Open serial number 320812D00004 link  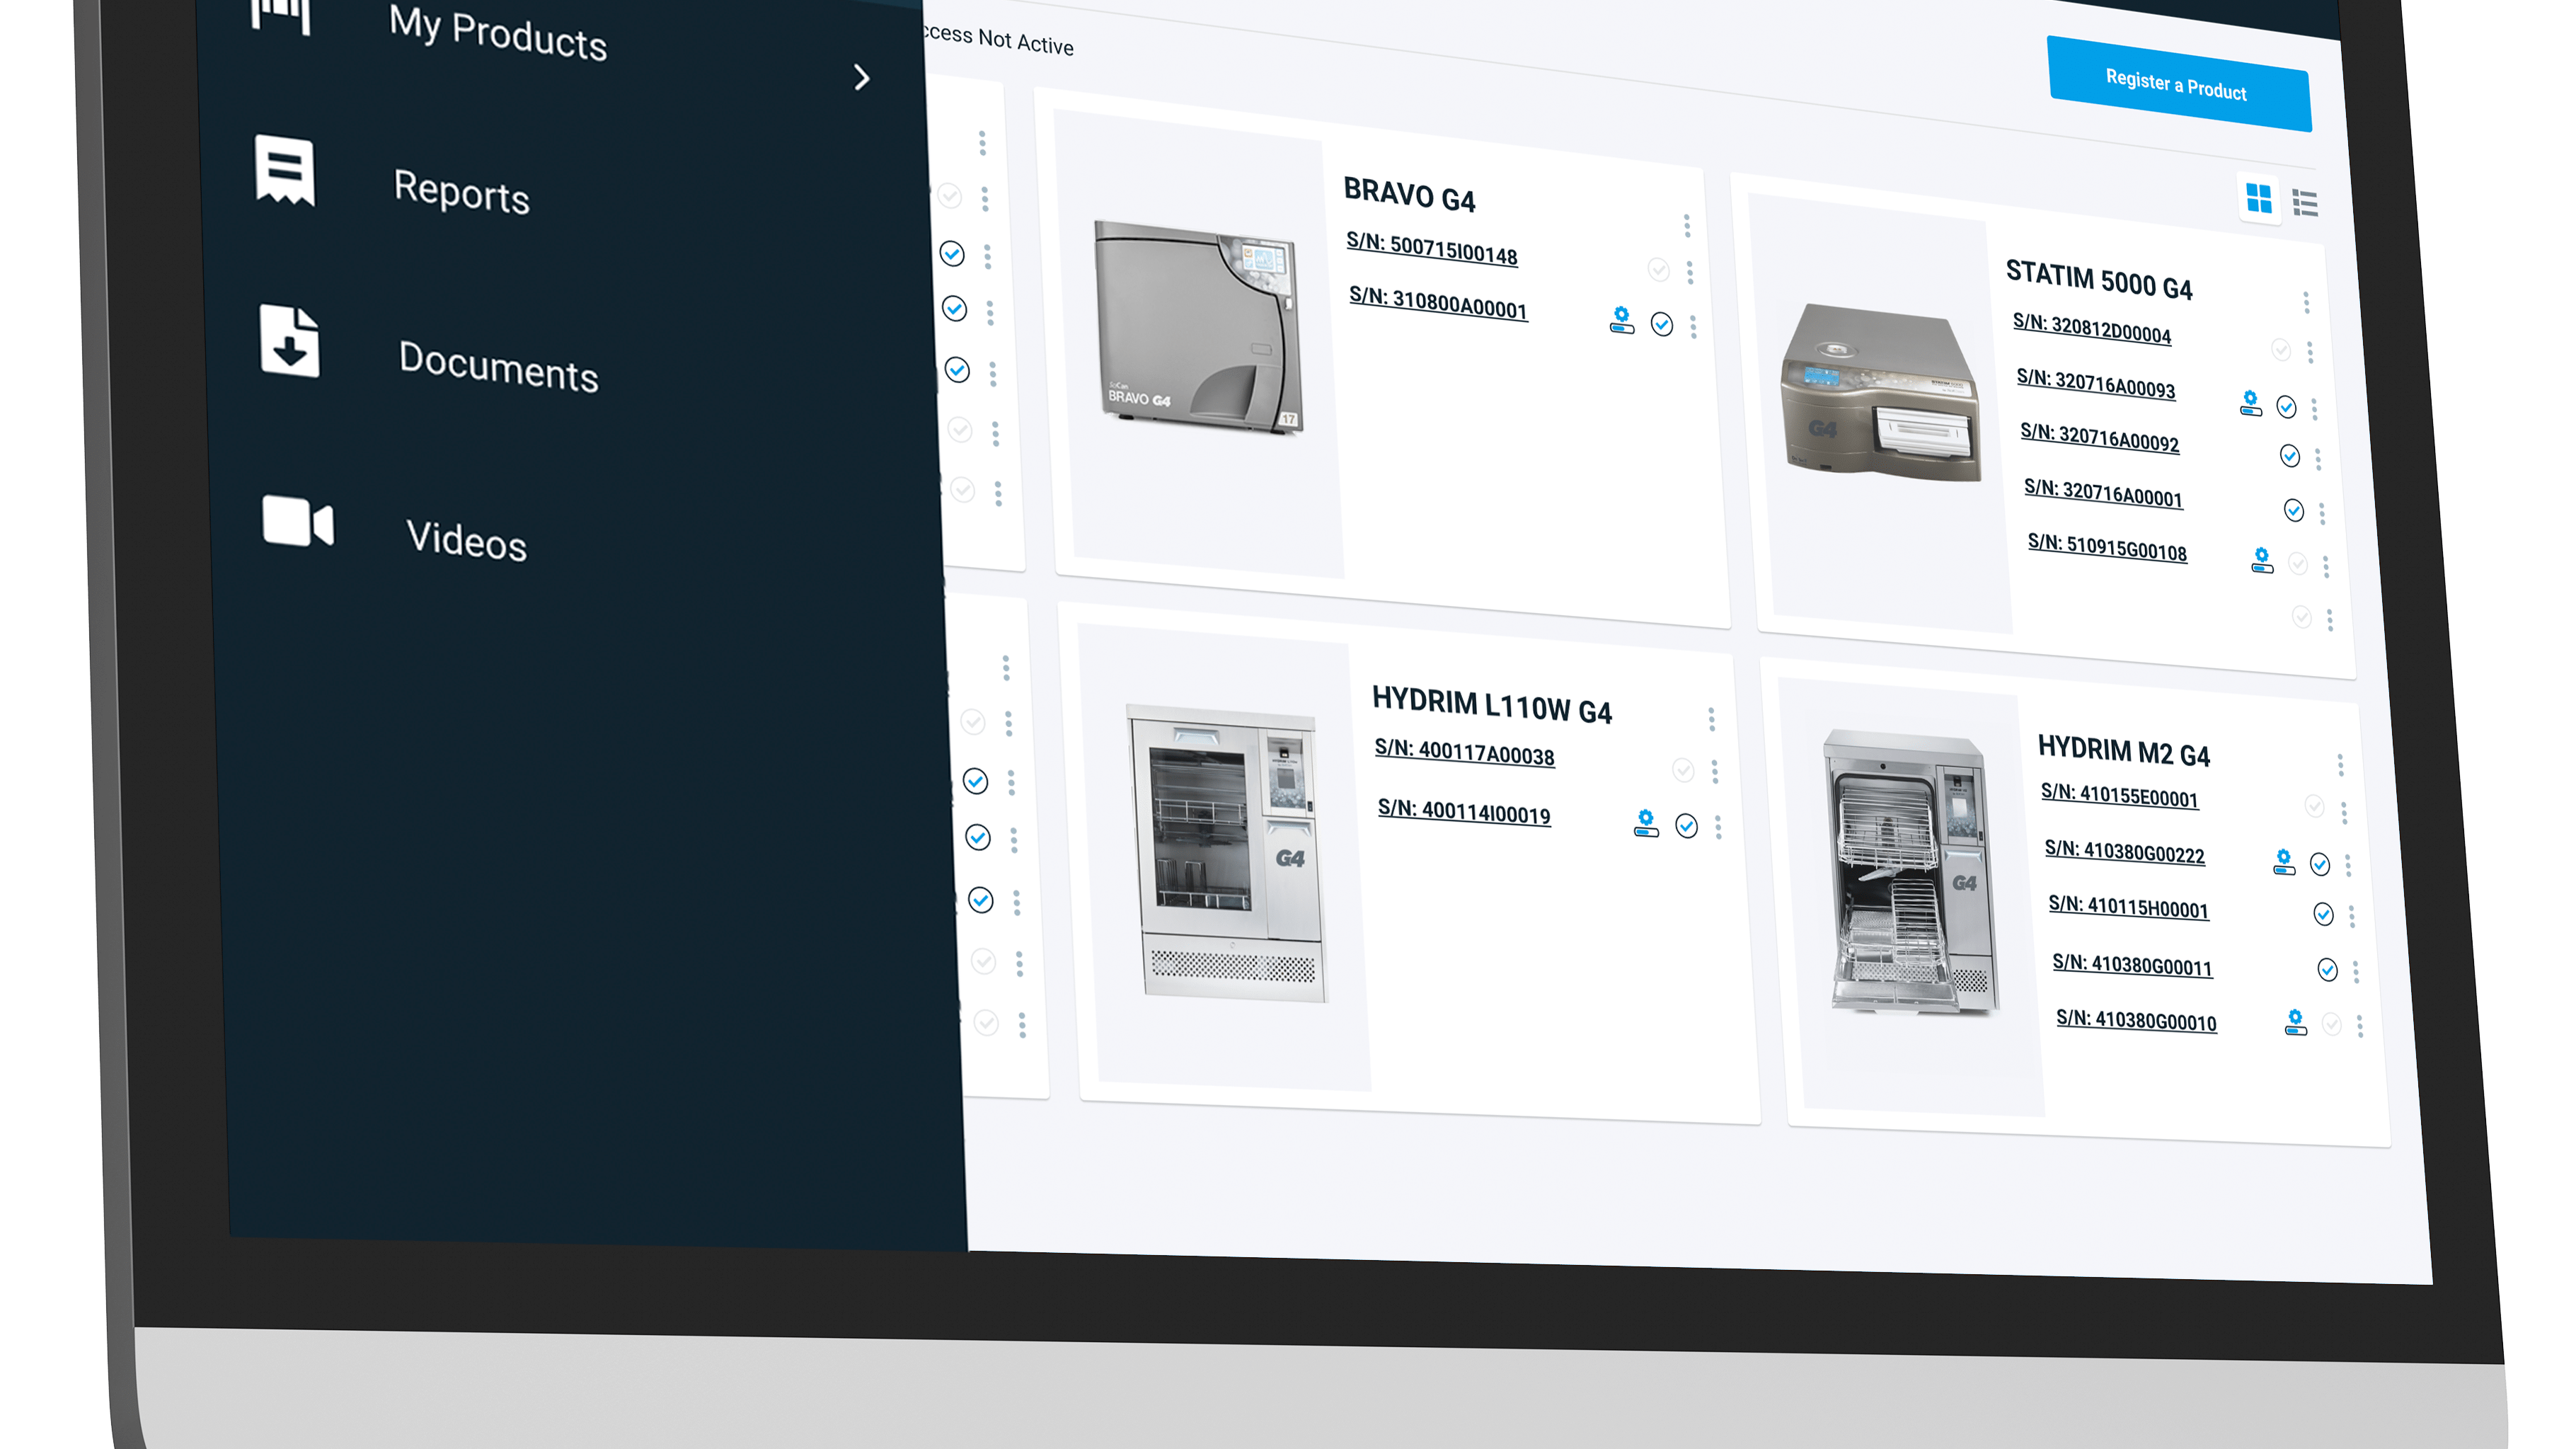coord(2092,328)
